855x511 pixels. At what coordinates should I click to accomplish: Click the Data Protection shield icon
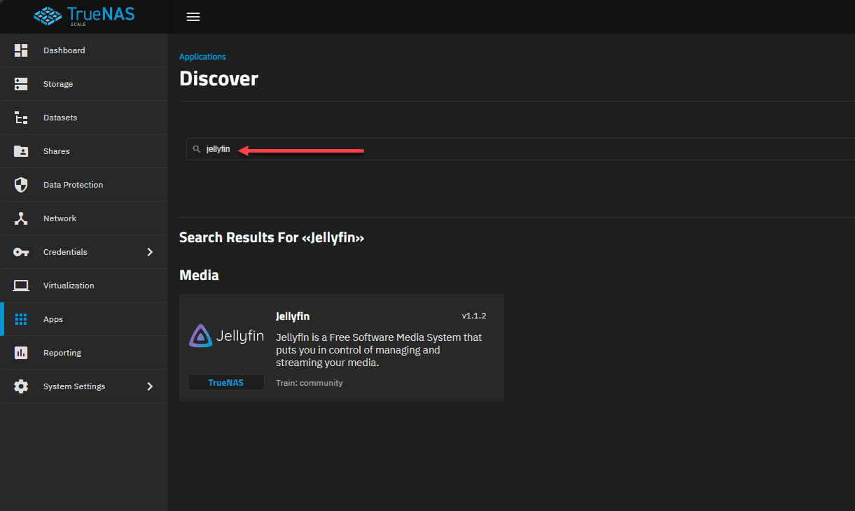(x=21, y=185)
